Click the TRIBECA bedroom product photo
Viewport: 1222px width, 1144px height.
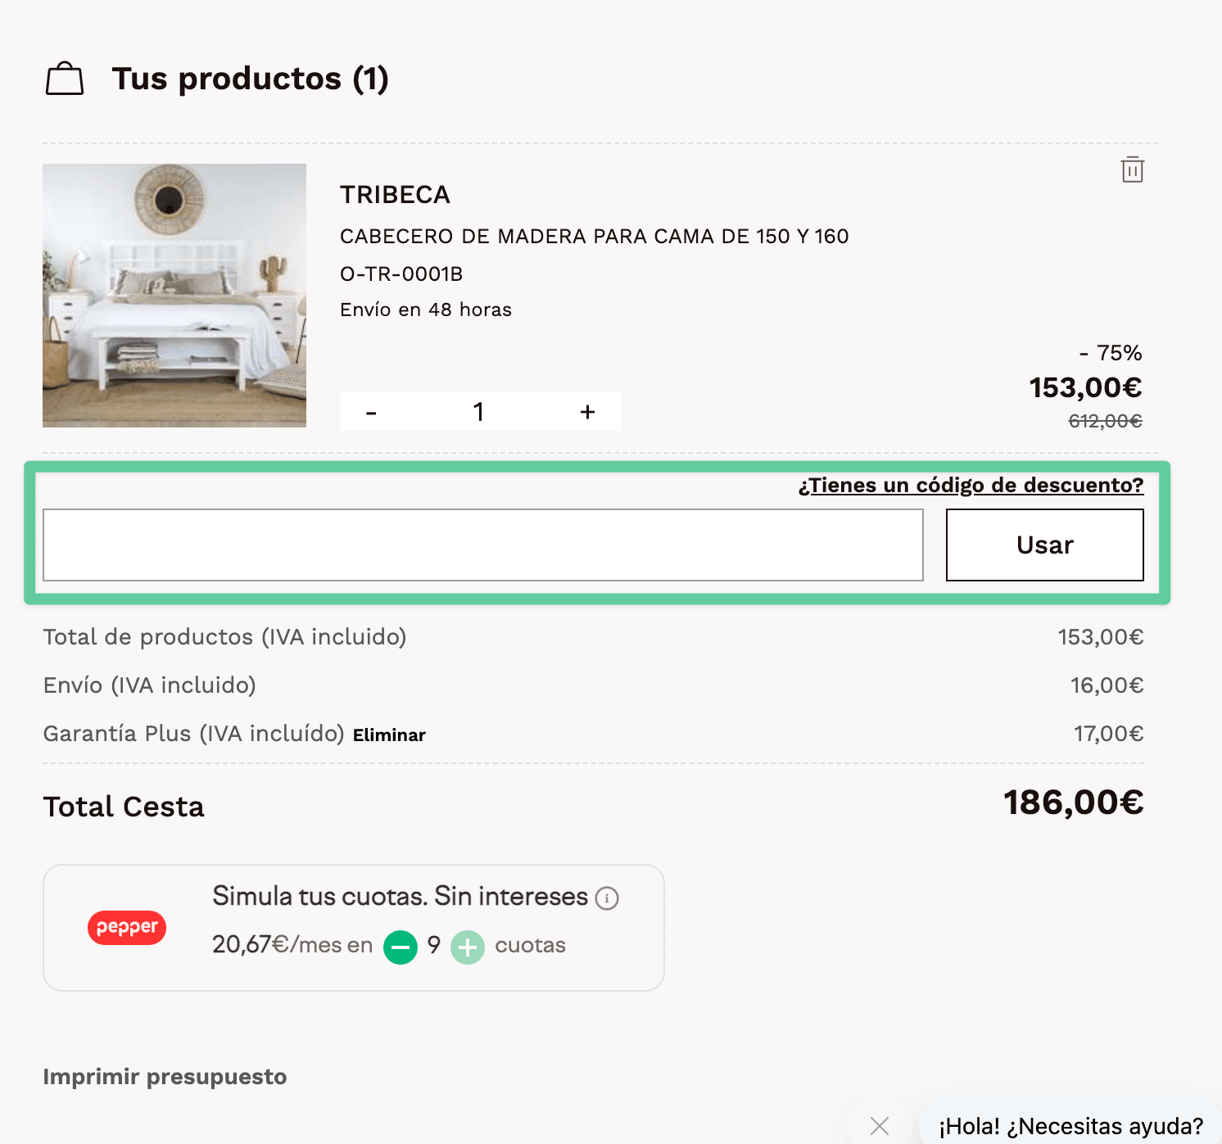(x=174, y=296)
